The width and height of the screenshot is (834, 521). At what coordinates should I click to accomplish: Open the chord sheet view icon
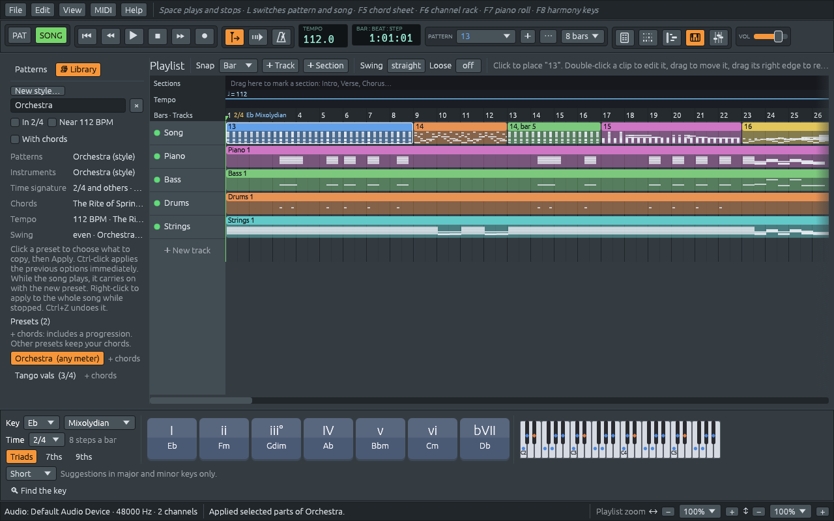pyautogui.click(x=624, y=37)
